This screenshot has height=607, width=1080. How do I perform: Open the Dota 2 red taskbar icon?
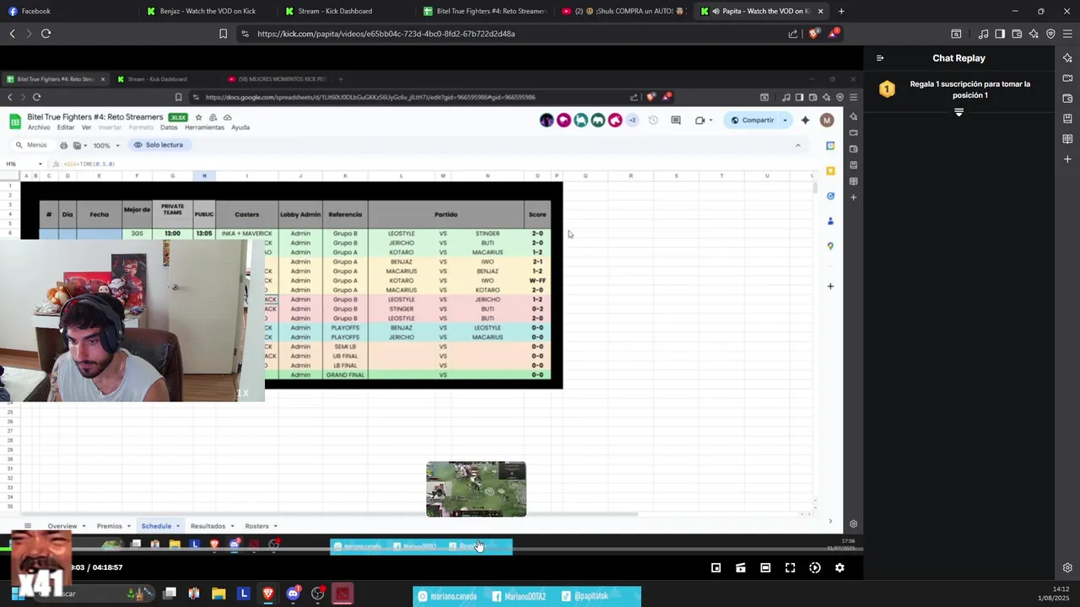(342, 594)
